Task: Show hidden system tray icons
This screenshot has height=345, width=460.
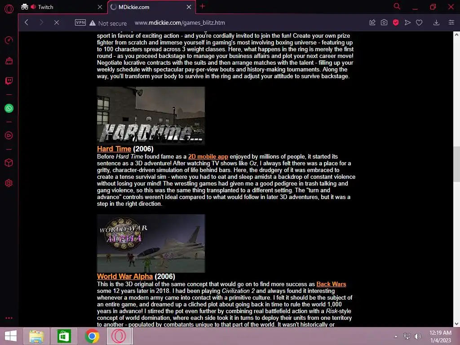Action: [396, 336]
